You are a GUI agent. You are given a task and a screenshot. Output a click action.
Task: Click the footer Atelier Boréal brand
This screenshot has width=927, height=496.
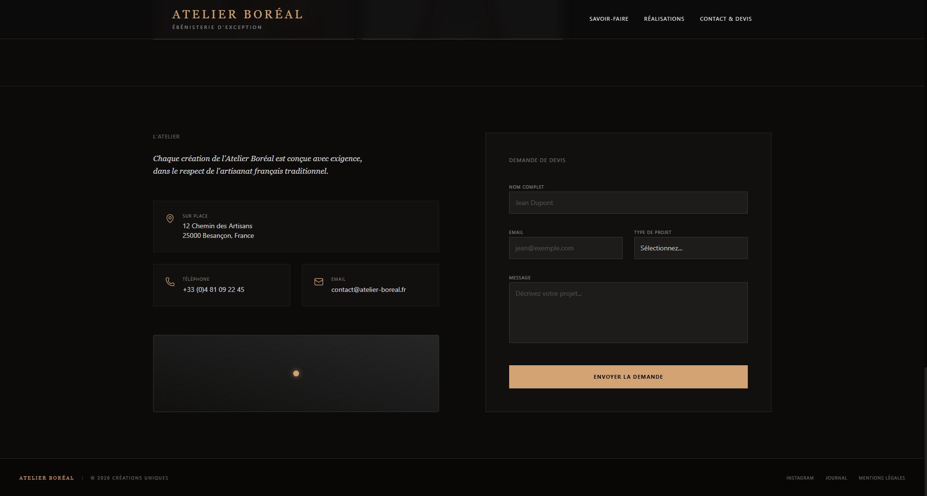click(x=46, y=478)
